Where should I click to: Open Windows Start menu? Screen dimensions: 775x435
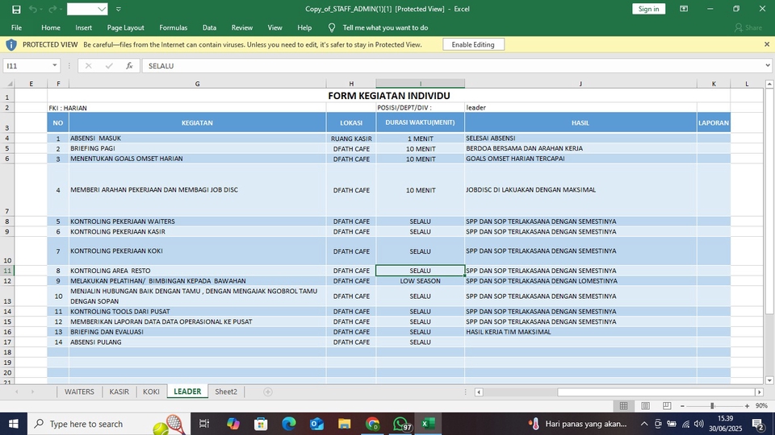tap(14, 424)
